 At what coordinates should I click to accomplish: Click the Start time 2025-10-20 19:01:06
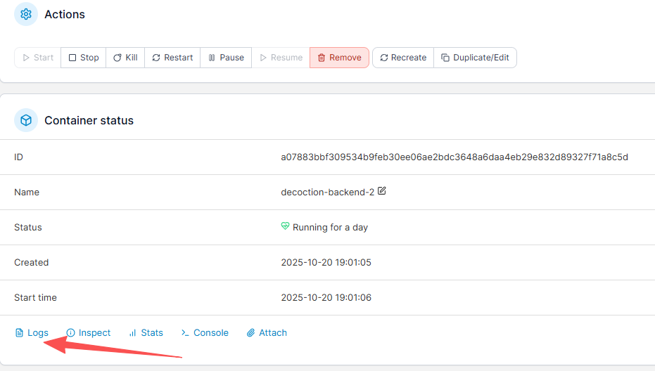(326, 297)
